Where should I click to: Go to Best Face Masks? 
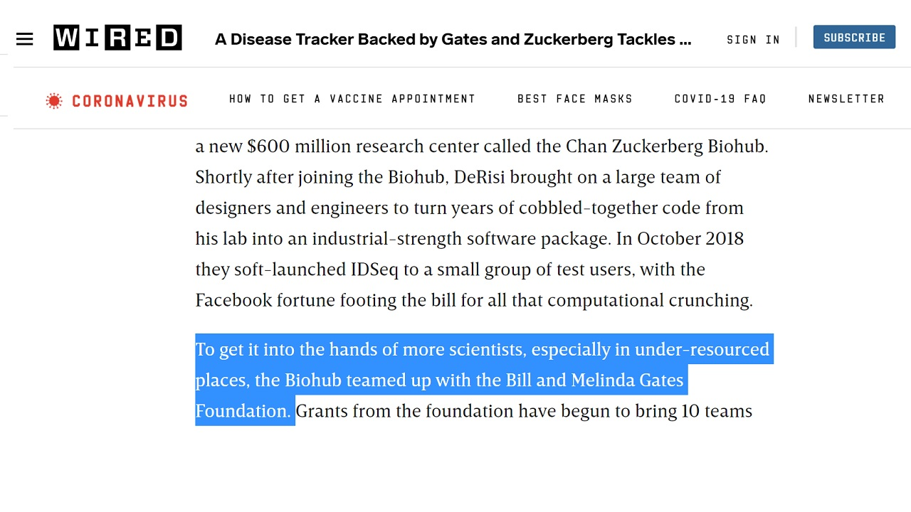point(575,99)
